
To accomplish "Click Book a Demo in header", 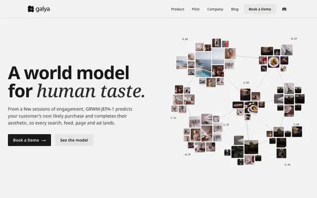I will 260,9.
